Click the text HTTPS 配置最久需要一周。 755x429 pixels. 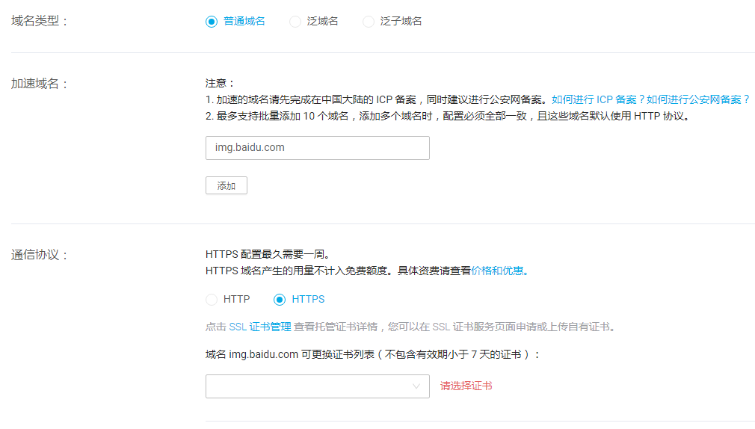pyautogui.click(x=268, y=254)
